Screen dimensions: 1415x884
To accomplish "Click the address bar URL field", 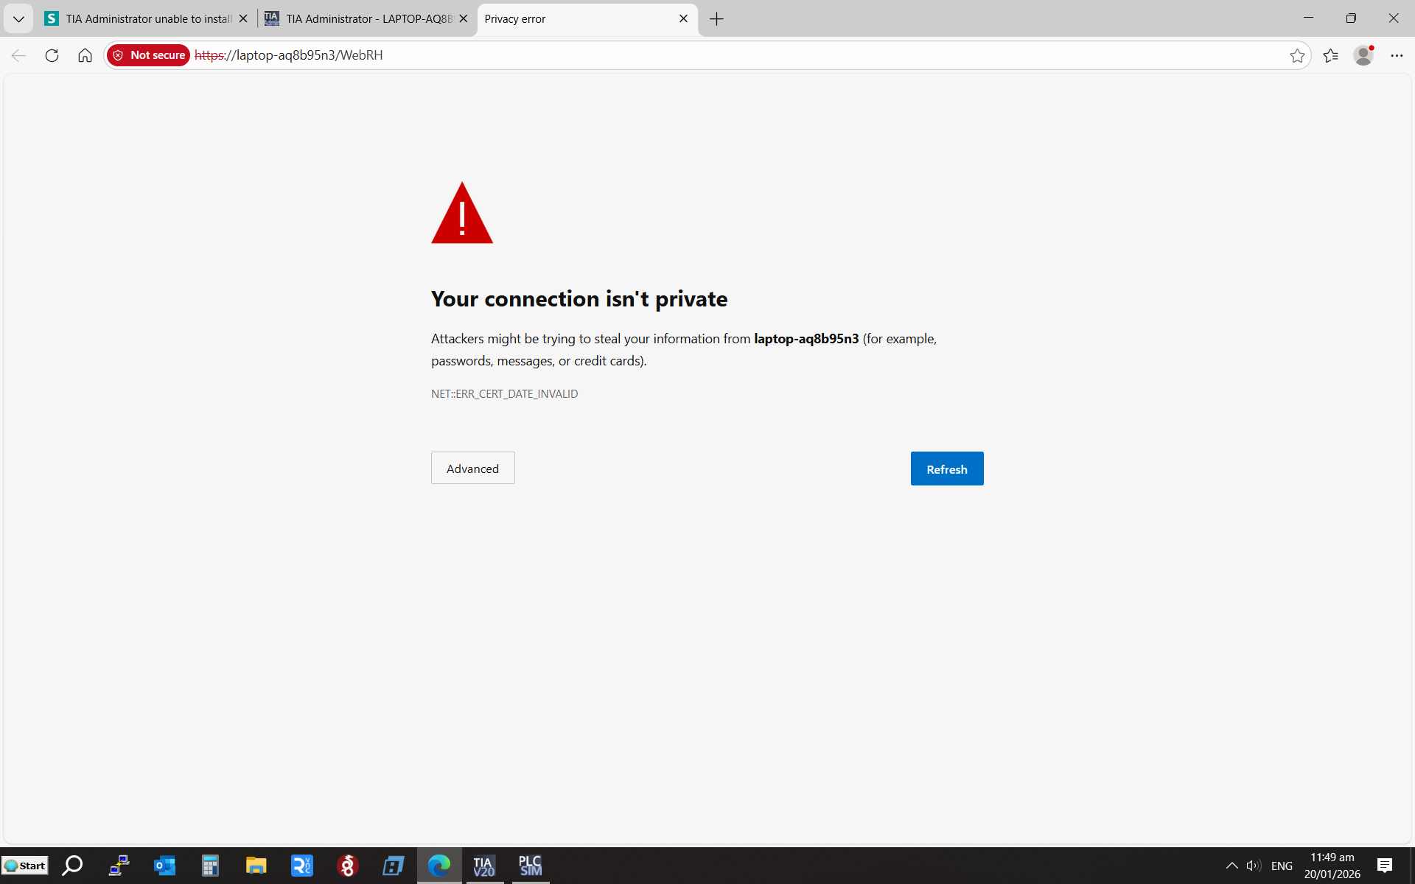I will coord(663,55).
